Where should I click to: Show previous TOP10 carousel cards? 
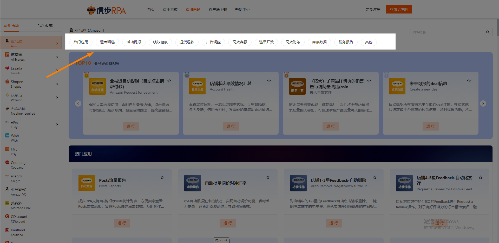pos(78,103)
